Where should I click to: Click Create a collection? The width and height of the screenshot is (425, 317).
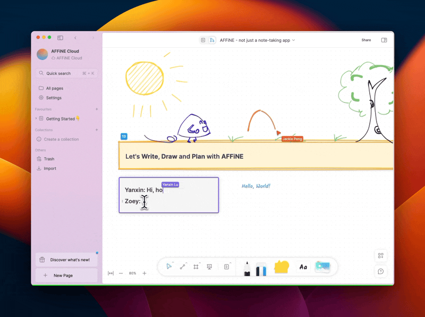pos(61,139)
